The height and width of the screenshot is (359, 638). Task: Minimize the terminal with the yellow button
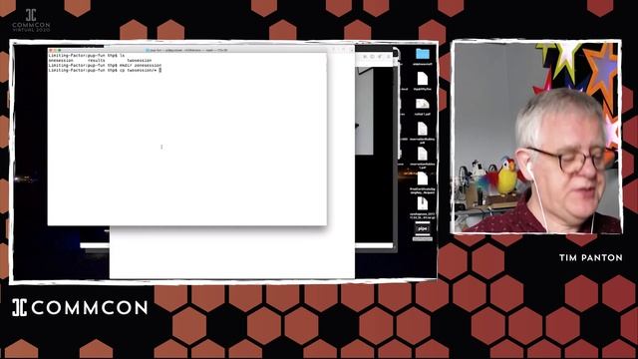click(55, 50)
